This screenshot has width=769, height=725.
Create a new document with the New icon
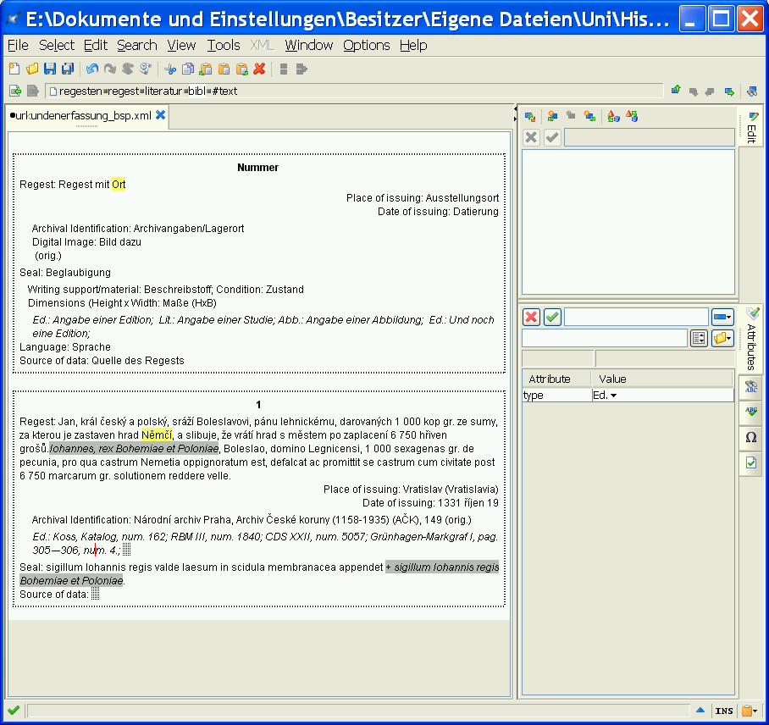point(14,69)
